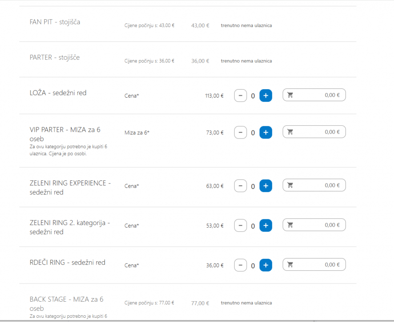
Task: Click cart icon for ZELENI RING 2. kategorija
Action: 290,225
